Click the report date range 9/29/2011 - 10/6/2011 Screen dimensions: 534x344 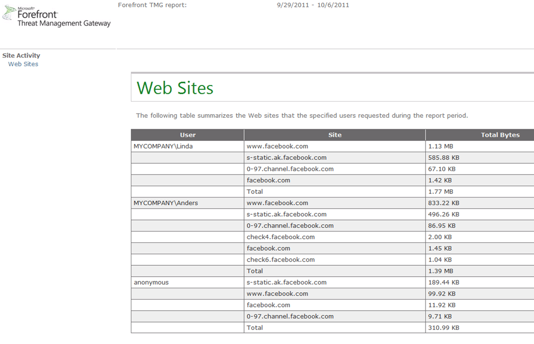click(x=313, y=5)
